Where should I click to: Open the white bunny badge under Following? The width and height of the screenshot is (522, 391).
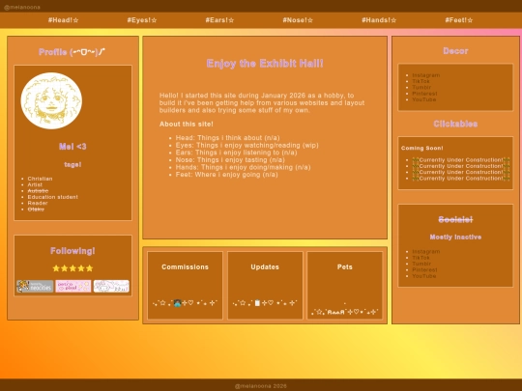point(111,286)
